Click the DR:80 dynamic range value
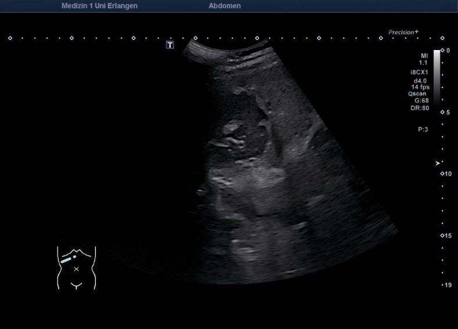 [421, 108]
